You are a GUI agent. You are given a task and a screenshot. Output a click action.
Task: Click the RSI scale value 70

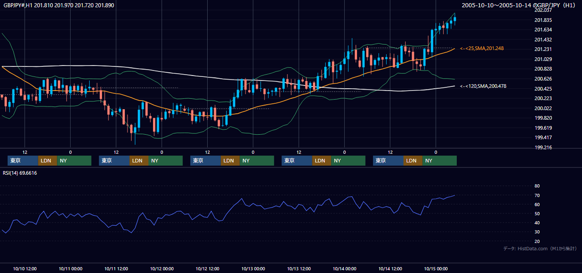[x=537, y=195]
